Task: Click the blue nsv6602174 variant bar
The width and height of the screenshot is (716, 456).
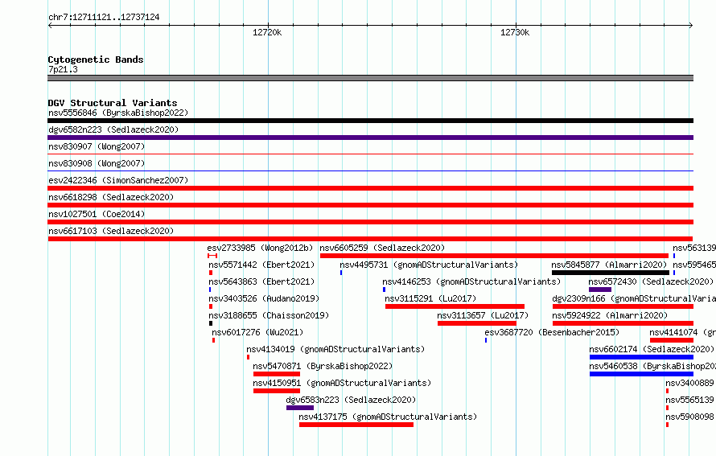Action: point(641,357)
